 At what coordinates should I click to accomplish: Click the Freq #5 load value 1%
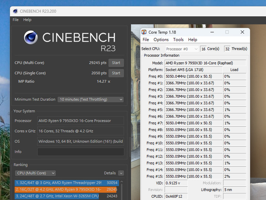[235, 110]
